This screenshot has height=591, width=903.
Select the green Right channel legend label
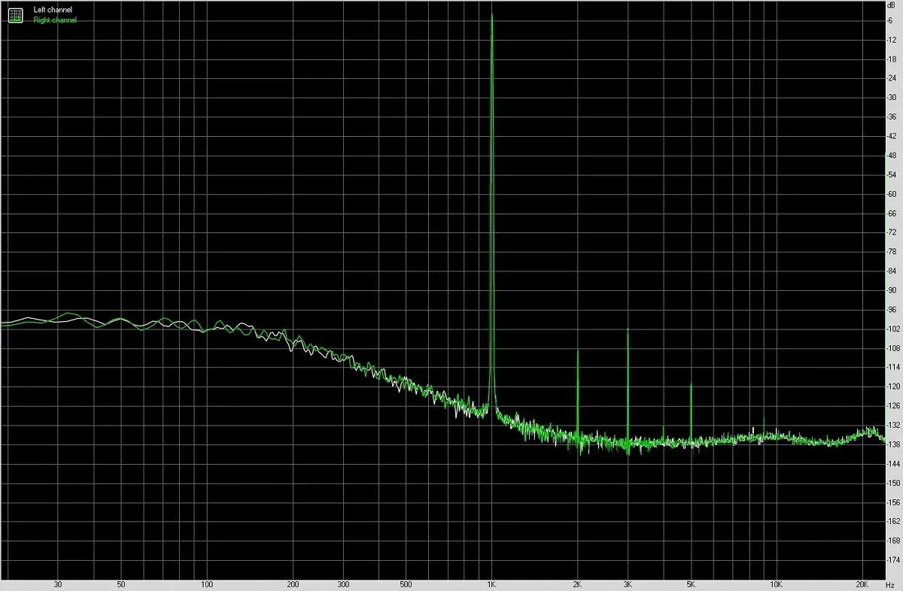[55, 20]
